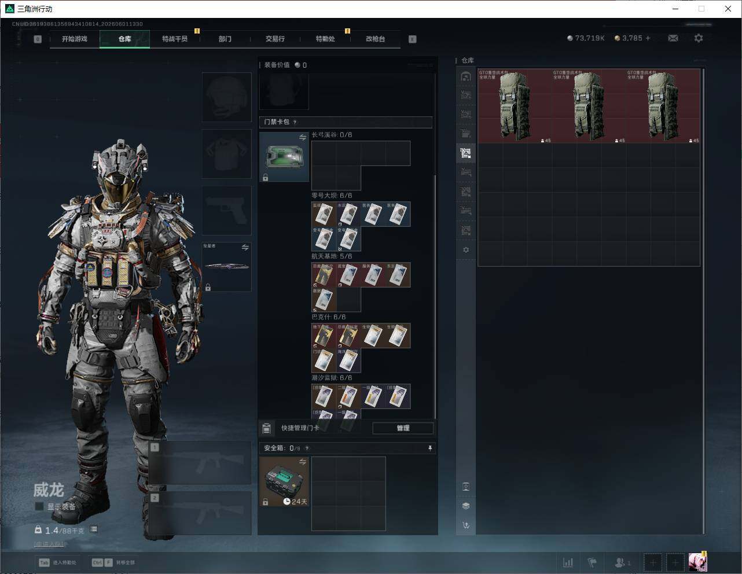Click the 零号大坝 6/6 label
The height and width of the screenshot is (574, 742).
pos(332,196)
